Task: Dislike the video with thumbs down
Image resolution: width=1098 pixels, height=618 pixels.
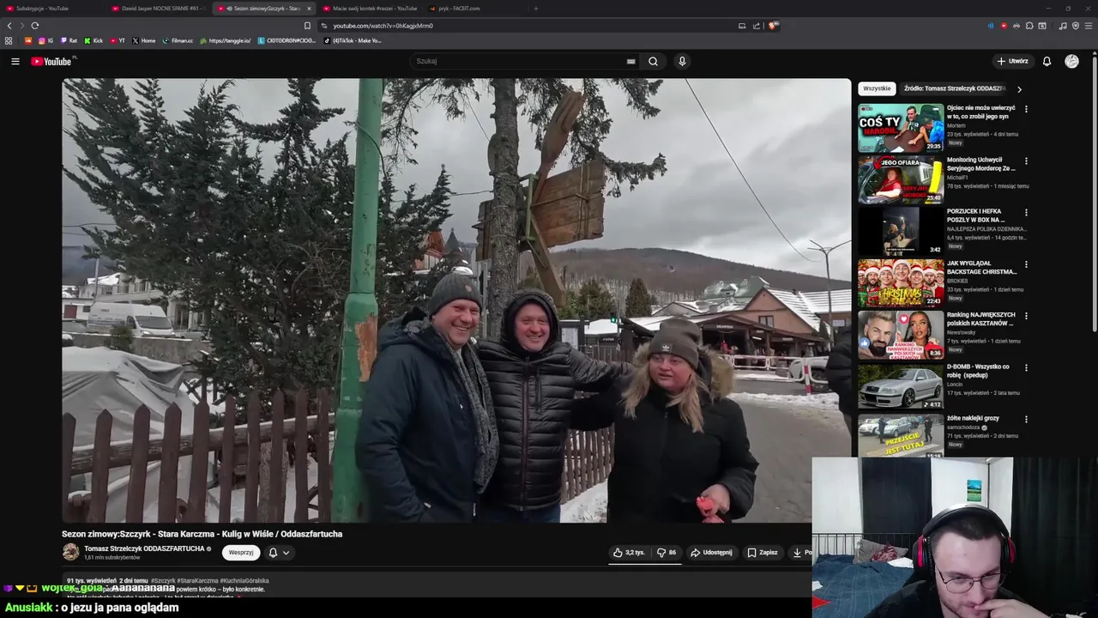Action: click(x=667, y=553)
